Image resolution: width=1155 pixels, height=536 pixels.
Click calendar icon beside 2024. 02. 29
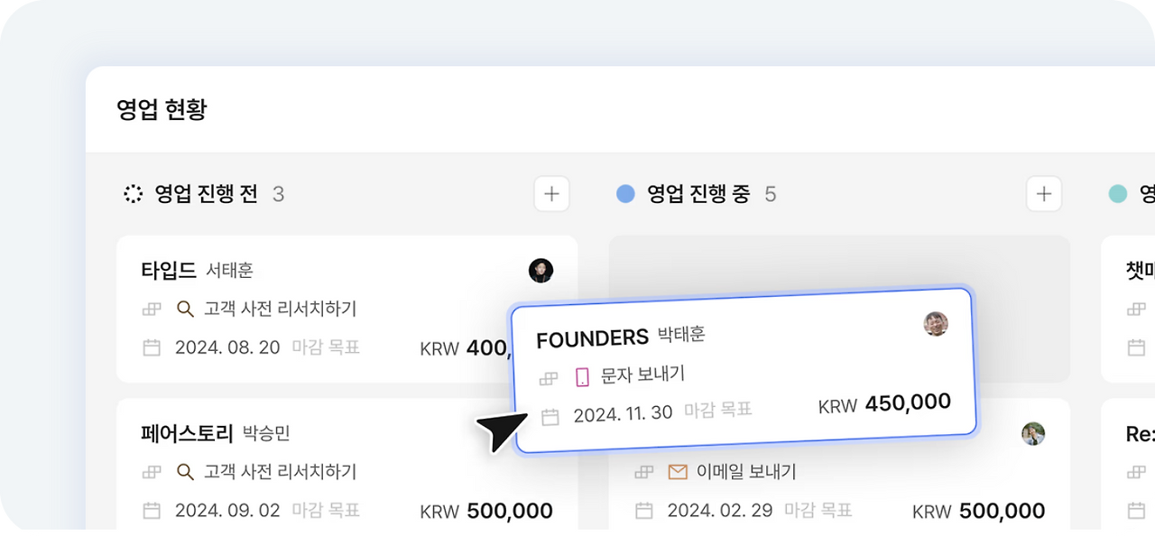[x=644, y=511]
